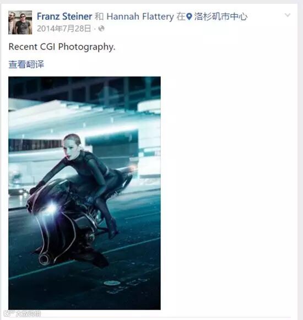Viewport: 303px width, 320px height.
Task: Expand the post options chevron
Action: 288,15
